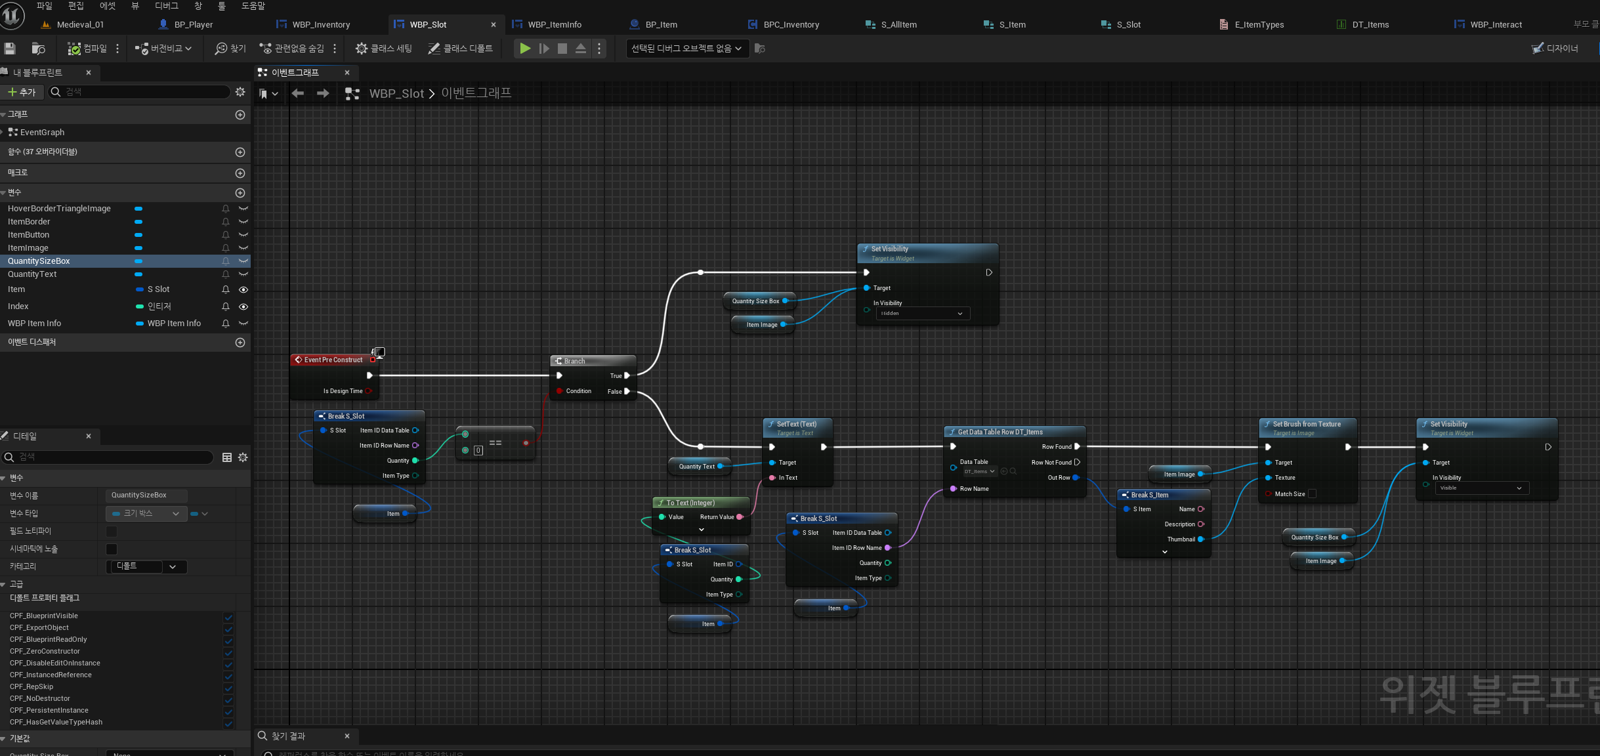Viewport: 1600px width, 756px height.
Task: Save the blueprint with the disk icon
Action: click(10, 48)
